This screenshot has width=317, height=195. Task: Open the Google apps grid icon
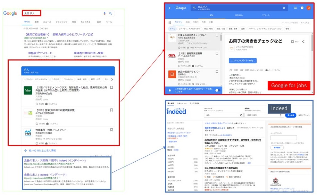[x=295, y=8]
